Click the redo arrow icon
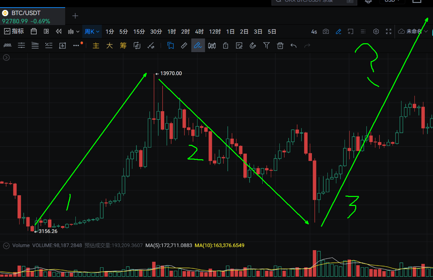The image size is (433, 280). [x=307, y=45]
